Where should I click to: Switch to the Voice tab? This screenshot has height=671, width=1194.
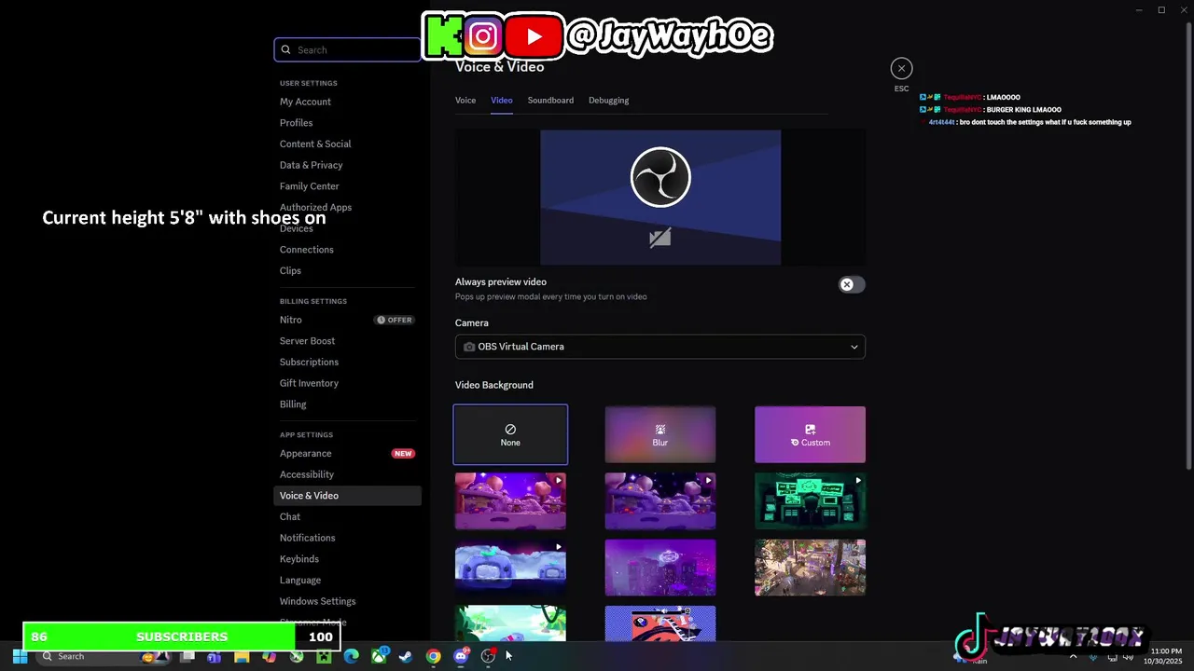pyautogui.click(x=465, y=100)
